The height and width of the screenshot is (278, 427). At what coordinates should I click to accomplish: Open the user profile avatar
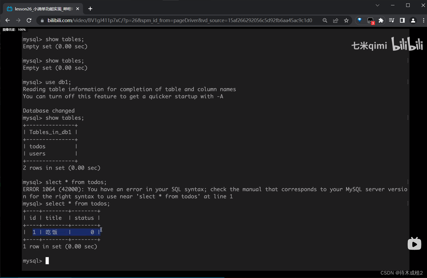(x=413, y=20)
